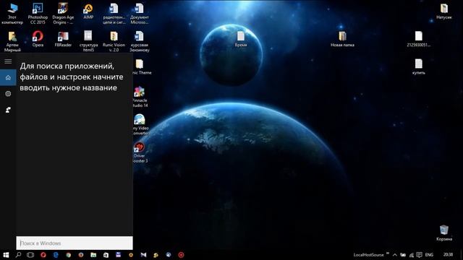Expand the search panel hamburger menu
The image size is (463, 260).
[8, 61]
